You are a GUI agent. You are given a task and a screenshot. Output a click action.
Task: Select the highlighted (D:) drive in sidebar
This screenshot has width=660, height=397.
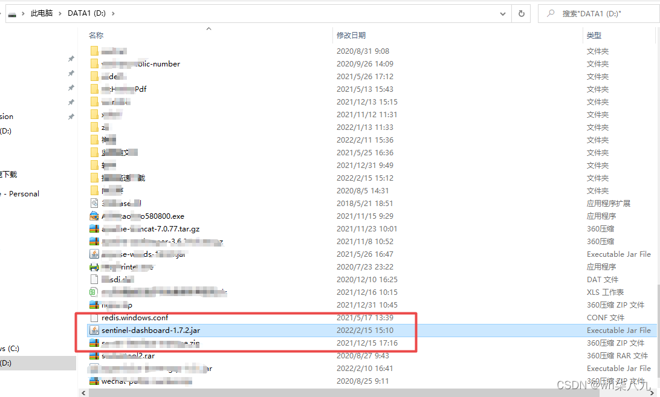(38, 363)
